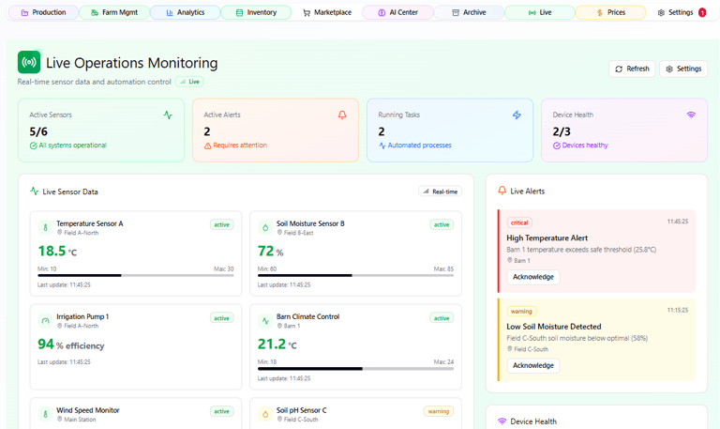Click the Temperature Sensor A range bar

135,275
